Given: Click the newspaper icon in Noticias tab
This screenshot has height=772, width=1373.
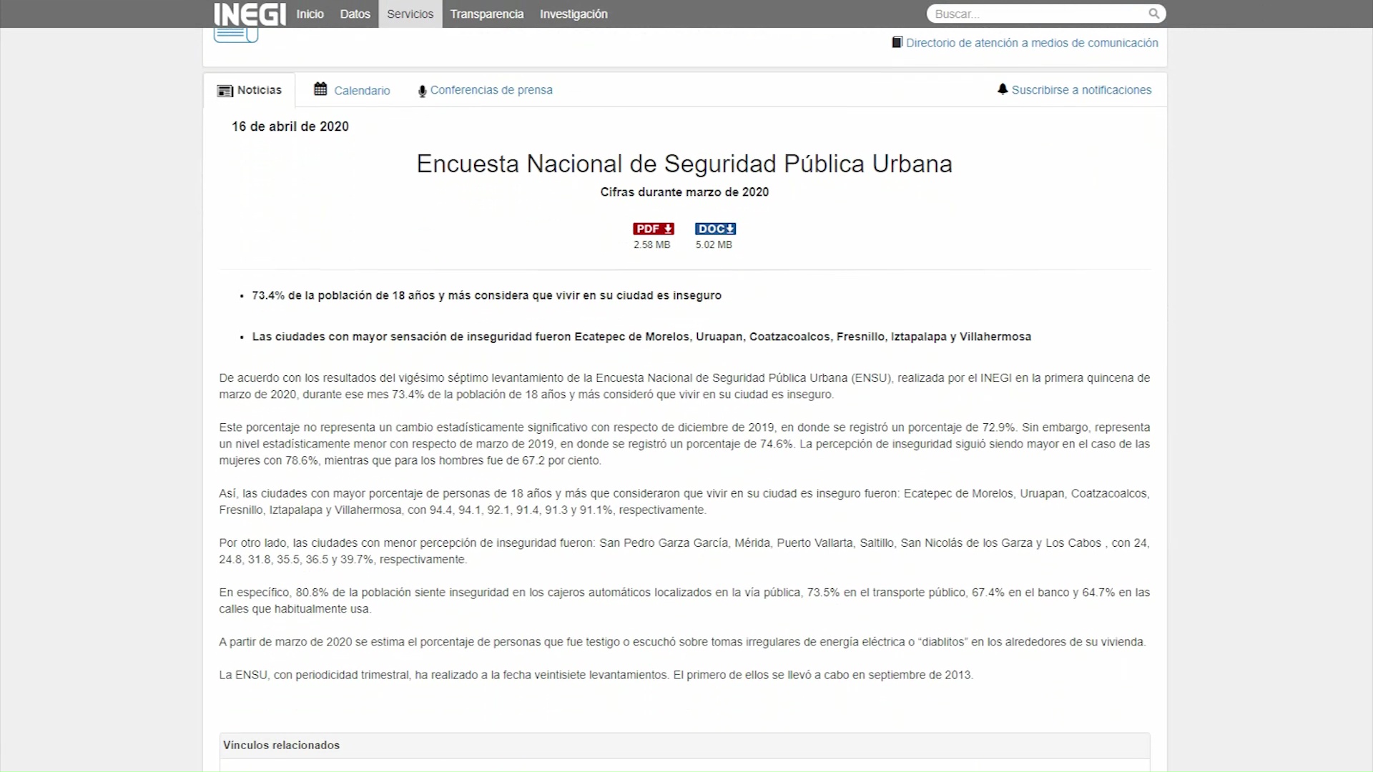Looking at the screenshot, I should [225, 91].
